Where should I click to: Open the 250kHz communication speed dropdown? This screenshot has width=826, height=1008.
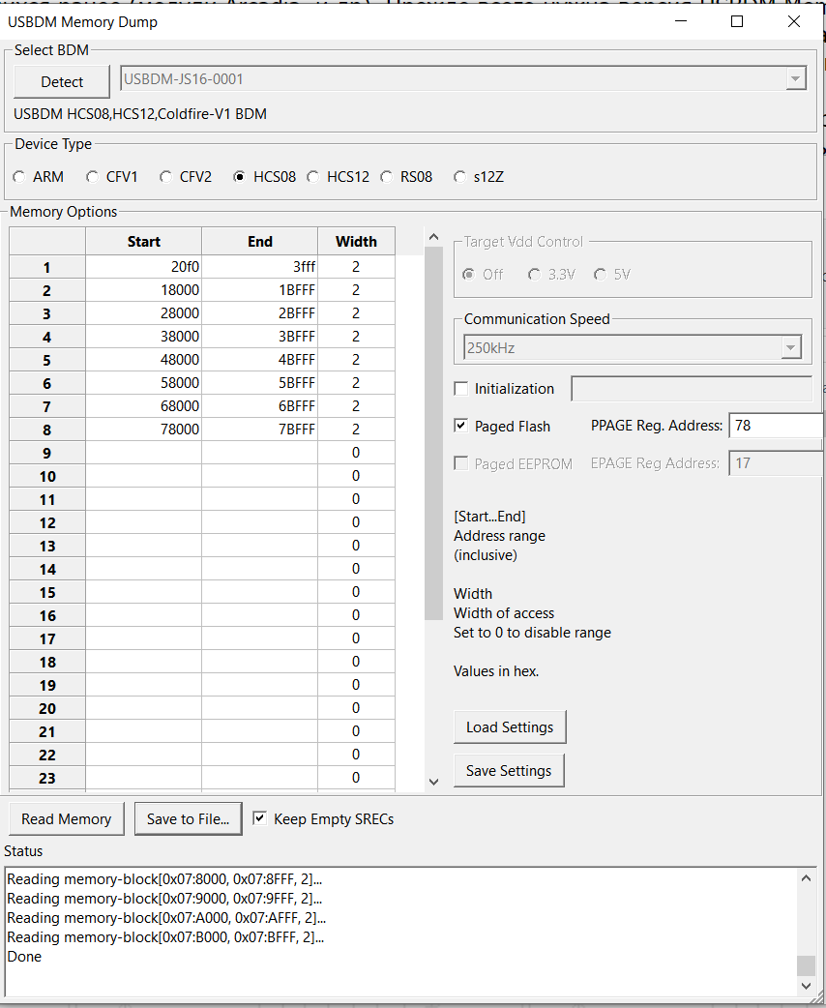tap(790, 348)
